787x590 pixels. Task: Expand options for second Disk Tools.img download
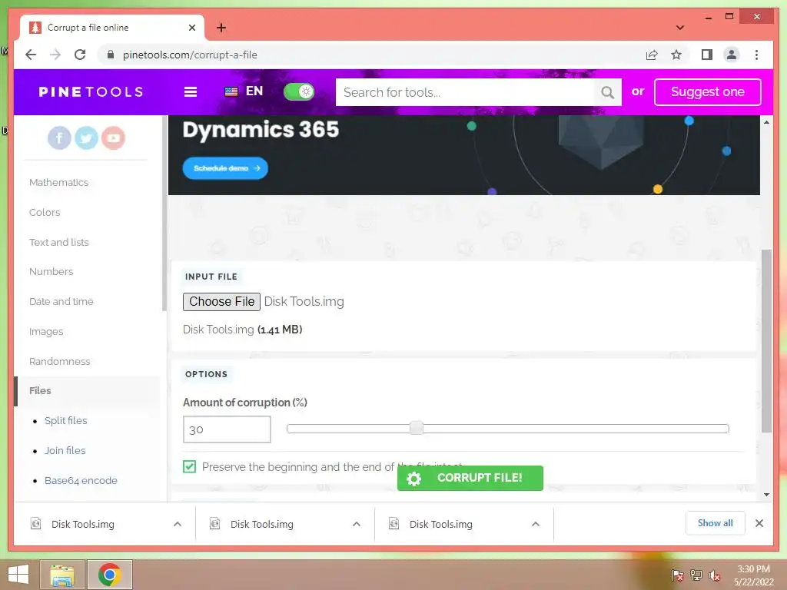(357, 524)
